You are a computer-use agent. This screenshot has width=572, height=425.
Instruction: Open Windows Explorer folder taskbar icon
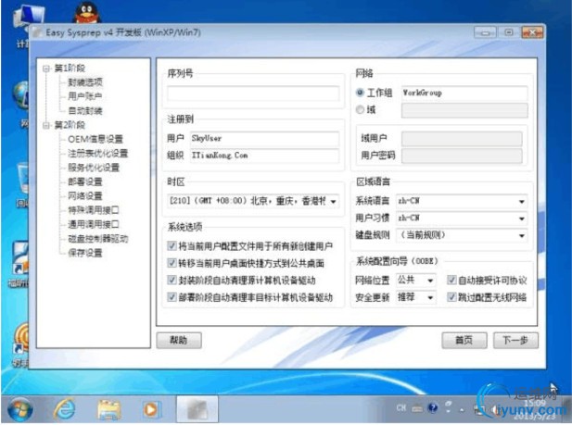[x=108, y=409]
